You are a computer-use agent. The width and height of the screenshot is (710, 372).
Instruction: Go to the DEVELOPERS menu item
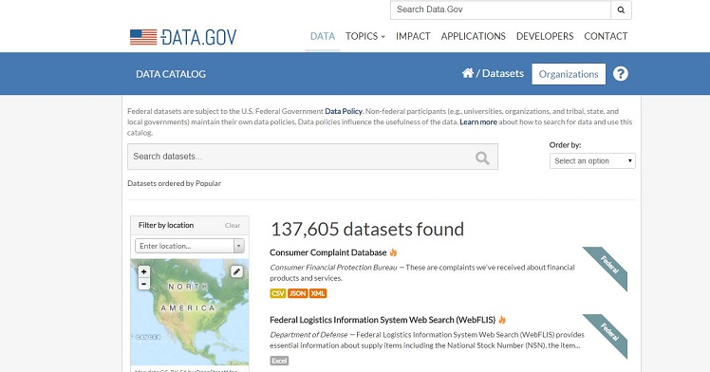pyautogui.click(x=545, y=36)
